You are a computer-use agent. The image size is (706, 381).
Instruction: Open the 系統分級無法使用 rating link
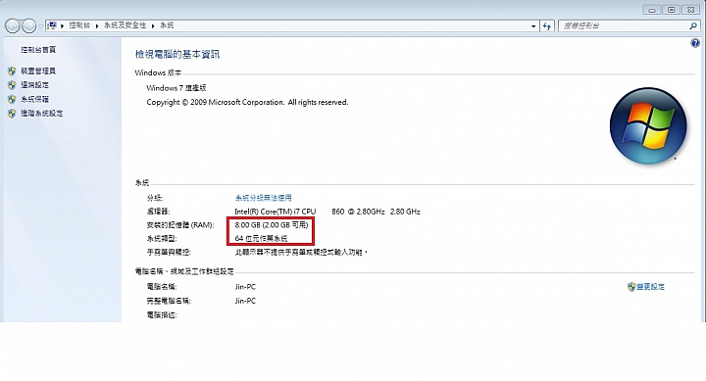click(x=264, y=198)
